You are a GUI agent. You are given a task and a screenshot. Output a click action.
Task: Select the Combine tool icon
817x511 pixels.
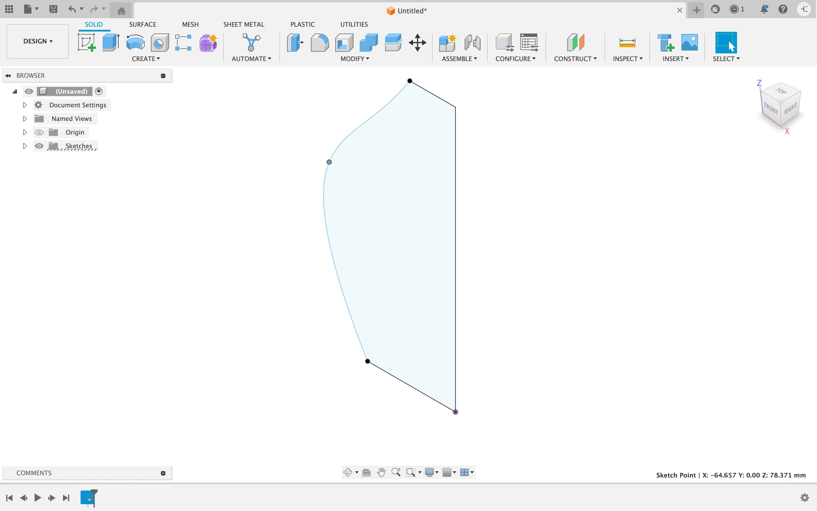click(x=369, y=43)
